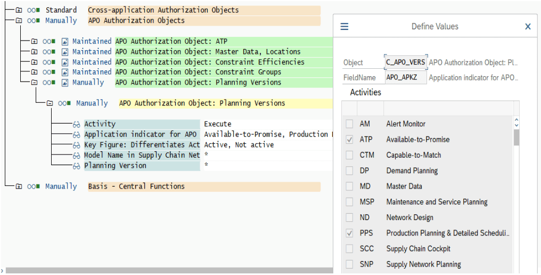Collapse the APO Authorization Objects node

pyautogui.click(x=19, y=21)
